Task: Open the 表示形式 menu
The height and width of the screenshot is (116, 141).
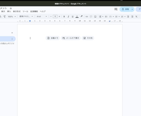Action: (17, 11)
